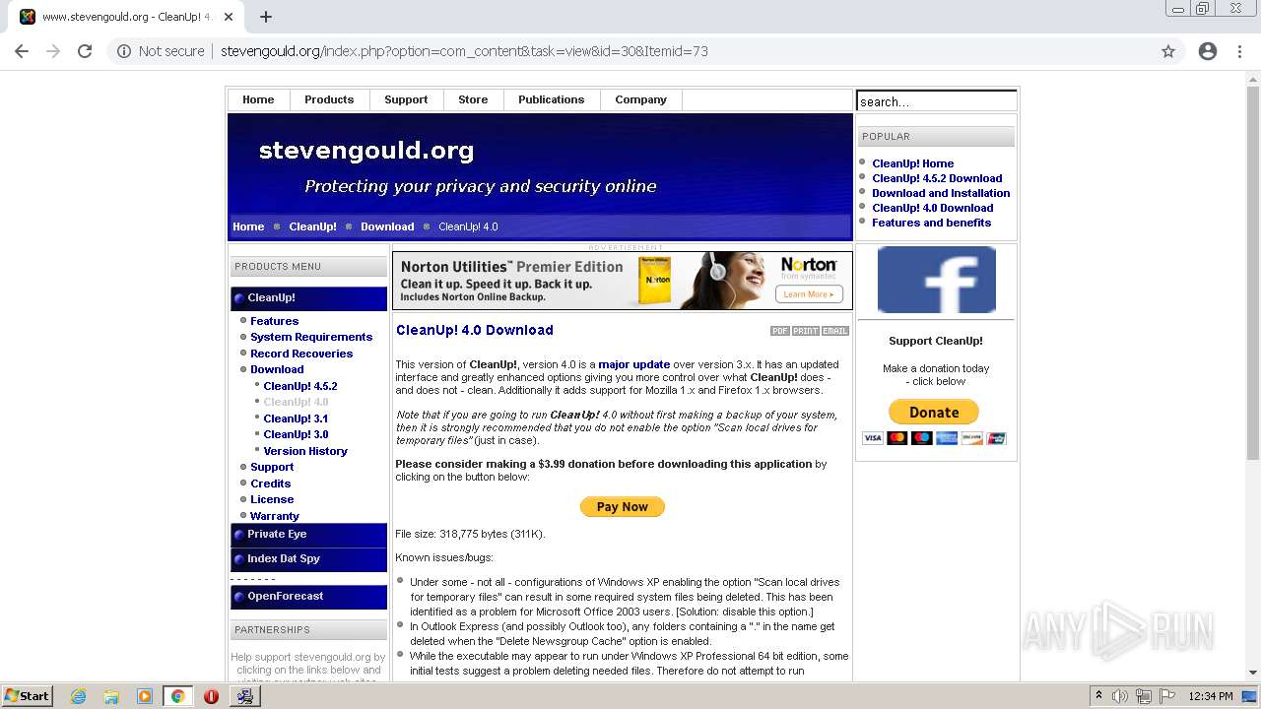Bookmark this page with the star icon
1261x709 pixels.
tap(1168, 51)
